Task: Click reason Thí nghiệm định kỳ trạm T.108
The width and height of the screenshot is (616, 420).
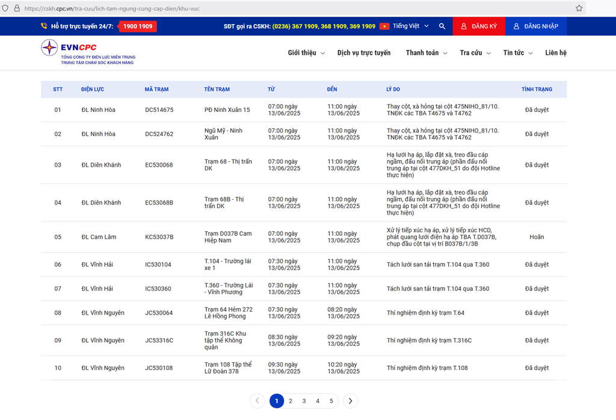Action: (x=427, y=368)
